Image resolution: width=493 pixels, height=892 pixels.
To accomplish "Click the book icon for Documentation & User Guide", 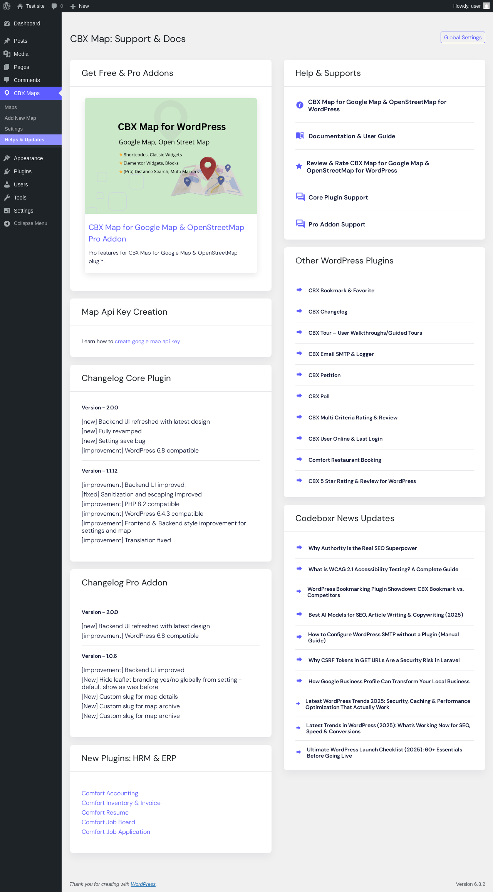I will point(300,136).
